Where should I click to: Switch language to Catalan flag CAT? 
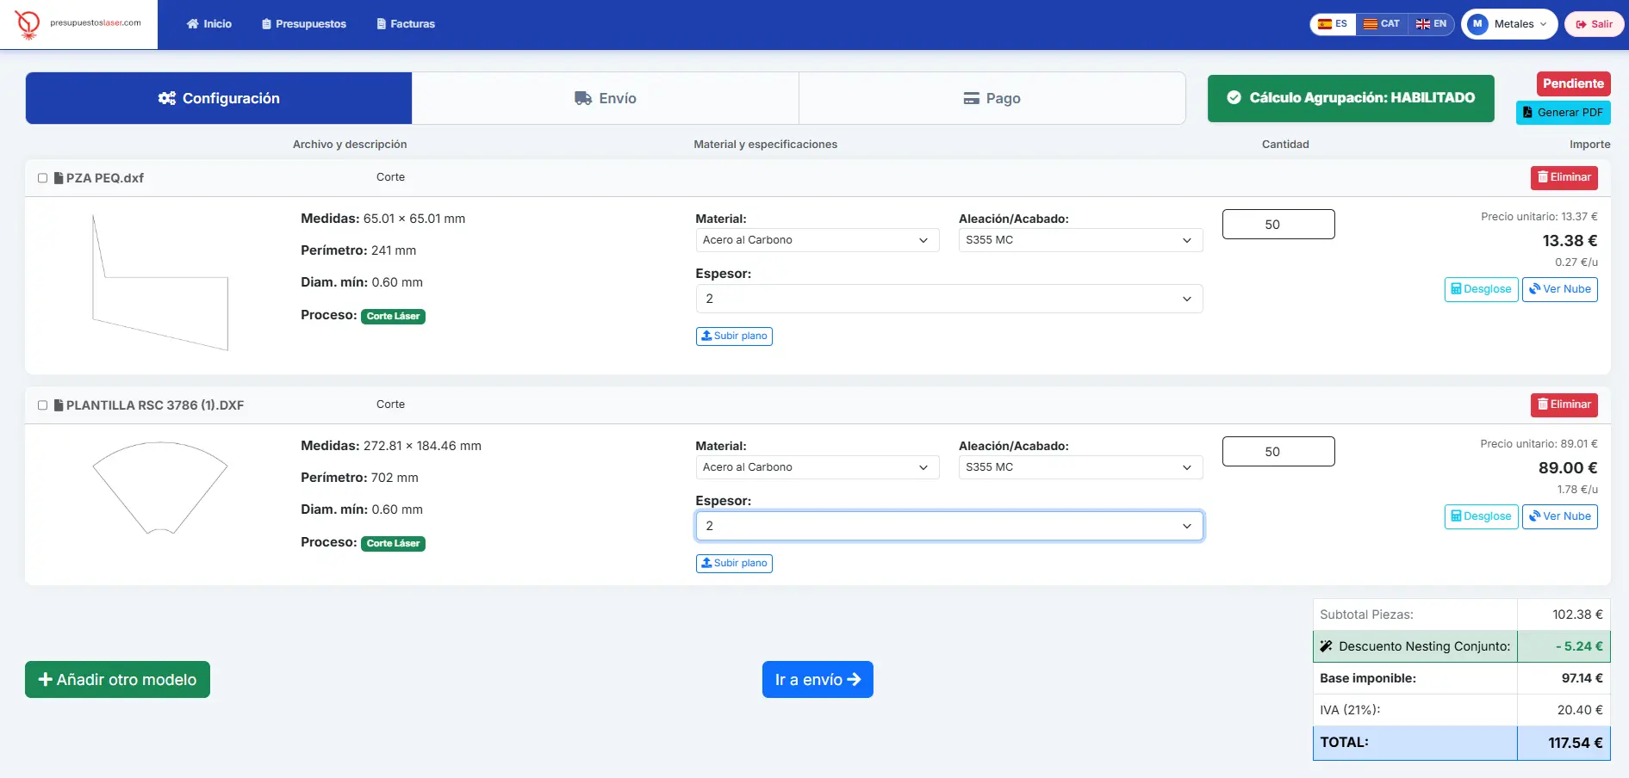[1381, 24]
